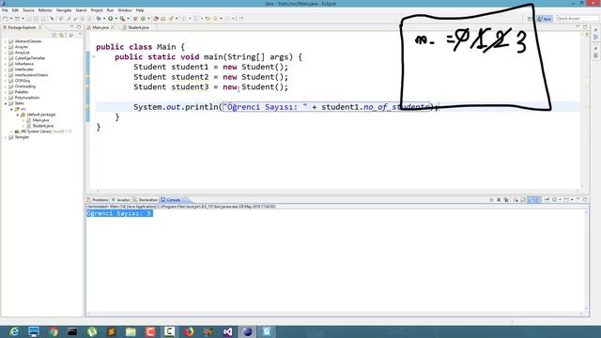Open the Run menu
Viewport: 601px width, 338px height.
(111, 10)
